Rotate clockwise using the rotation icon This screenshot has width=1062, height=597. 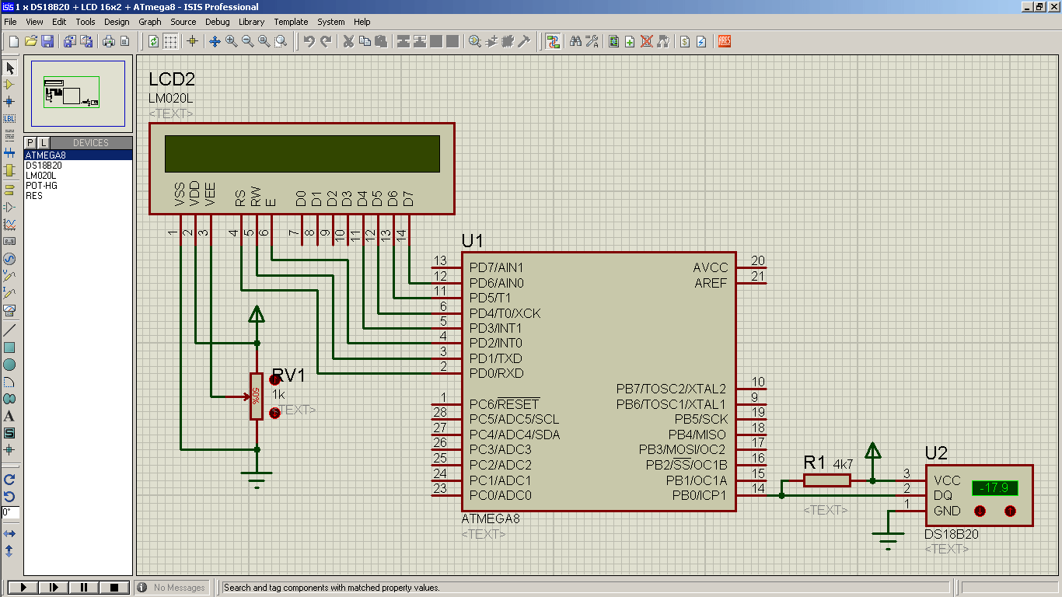tap(9, 480)
